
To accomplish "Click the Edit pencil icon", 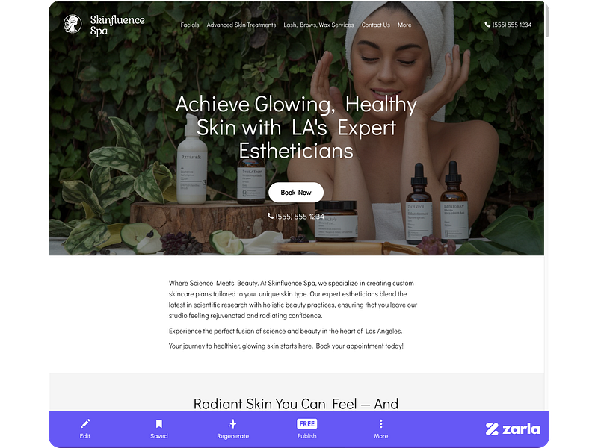I will tap(85, 423).
